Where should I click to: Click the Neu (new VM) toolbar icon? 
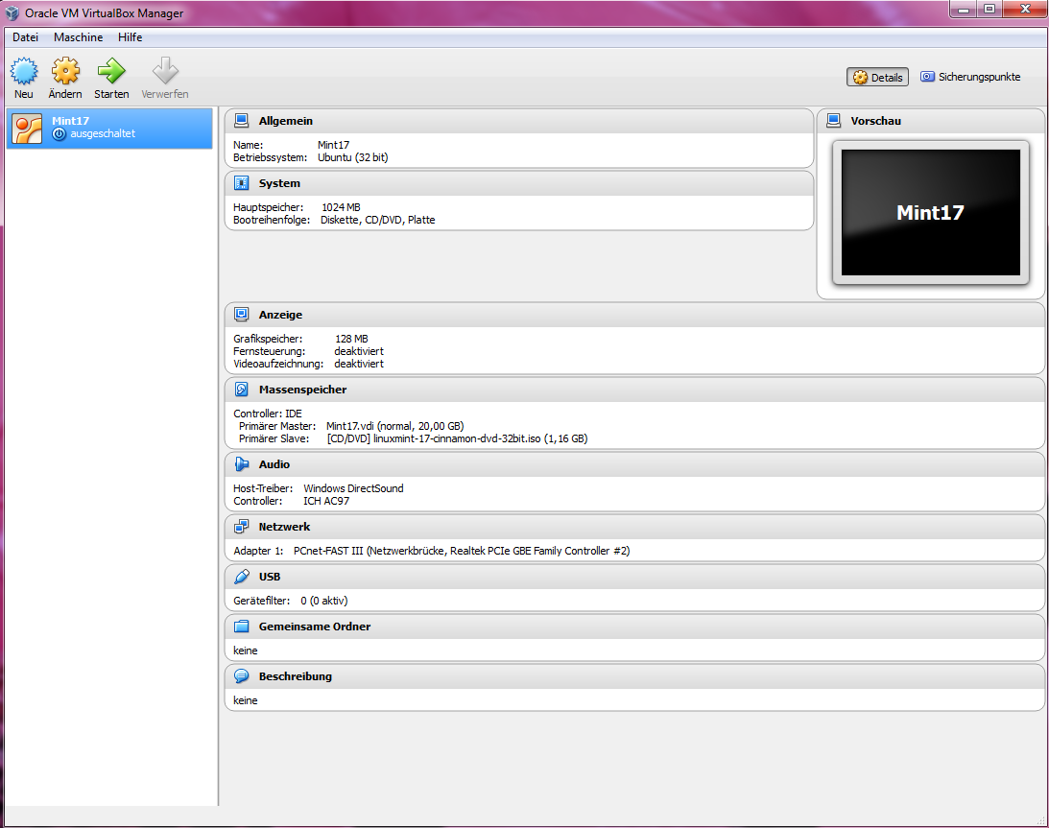pos(23,71)
